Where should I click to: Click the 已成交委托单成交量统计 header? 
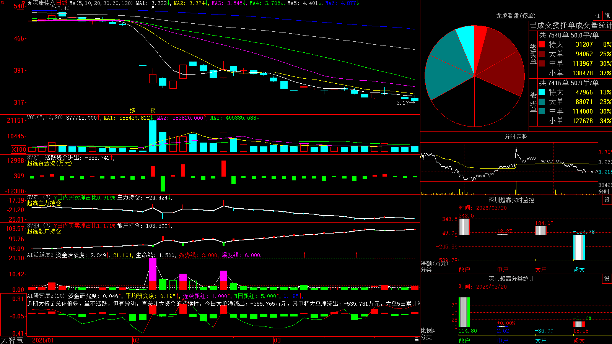[x=571, y=25]
